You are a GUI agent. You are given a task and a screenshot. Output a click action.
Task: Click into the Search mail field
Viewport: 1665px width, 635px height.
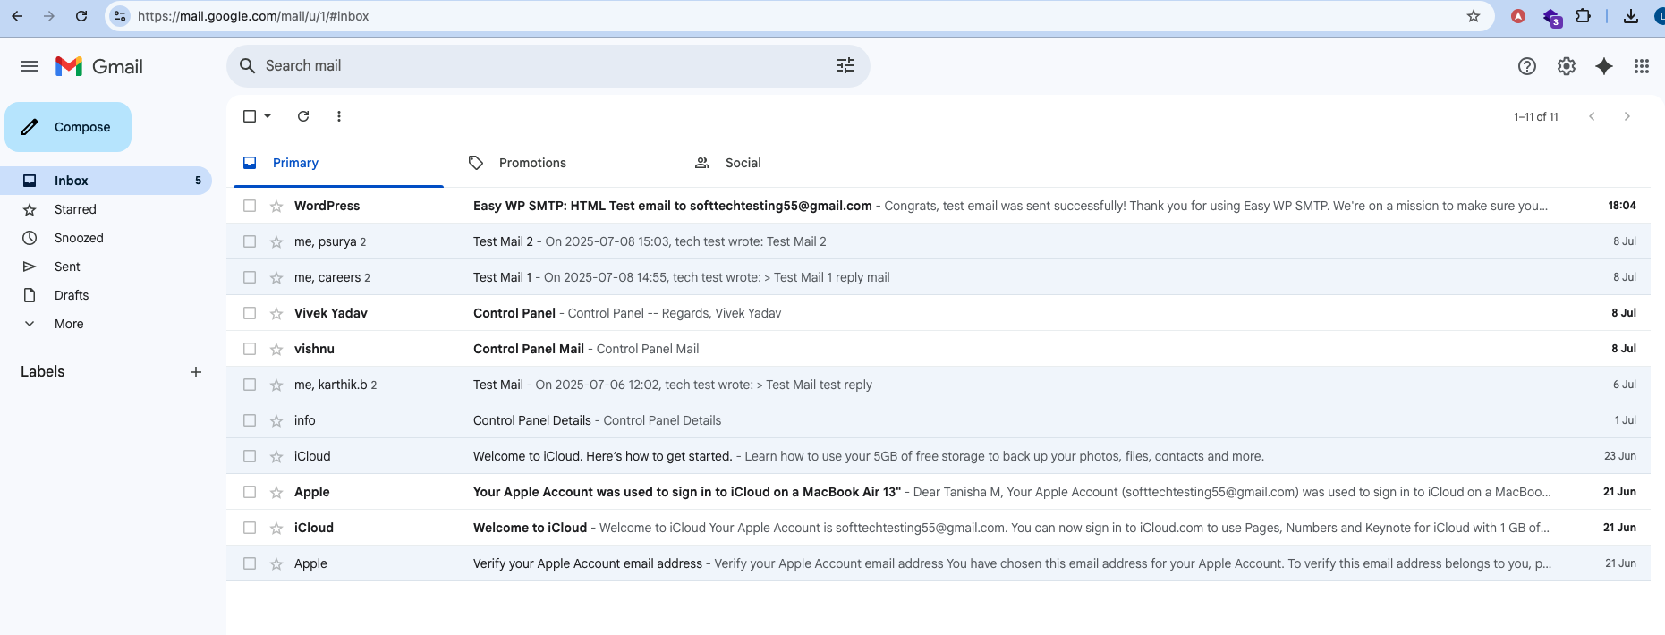[537, 65]
